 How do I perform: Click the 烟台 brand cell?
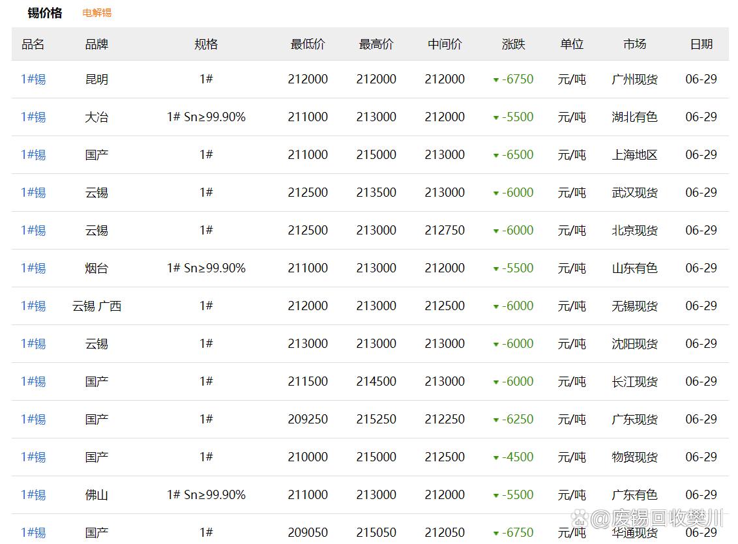click(96, 268)
